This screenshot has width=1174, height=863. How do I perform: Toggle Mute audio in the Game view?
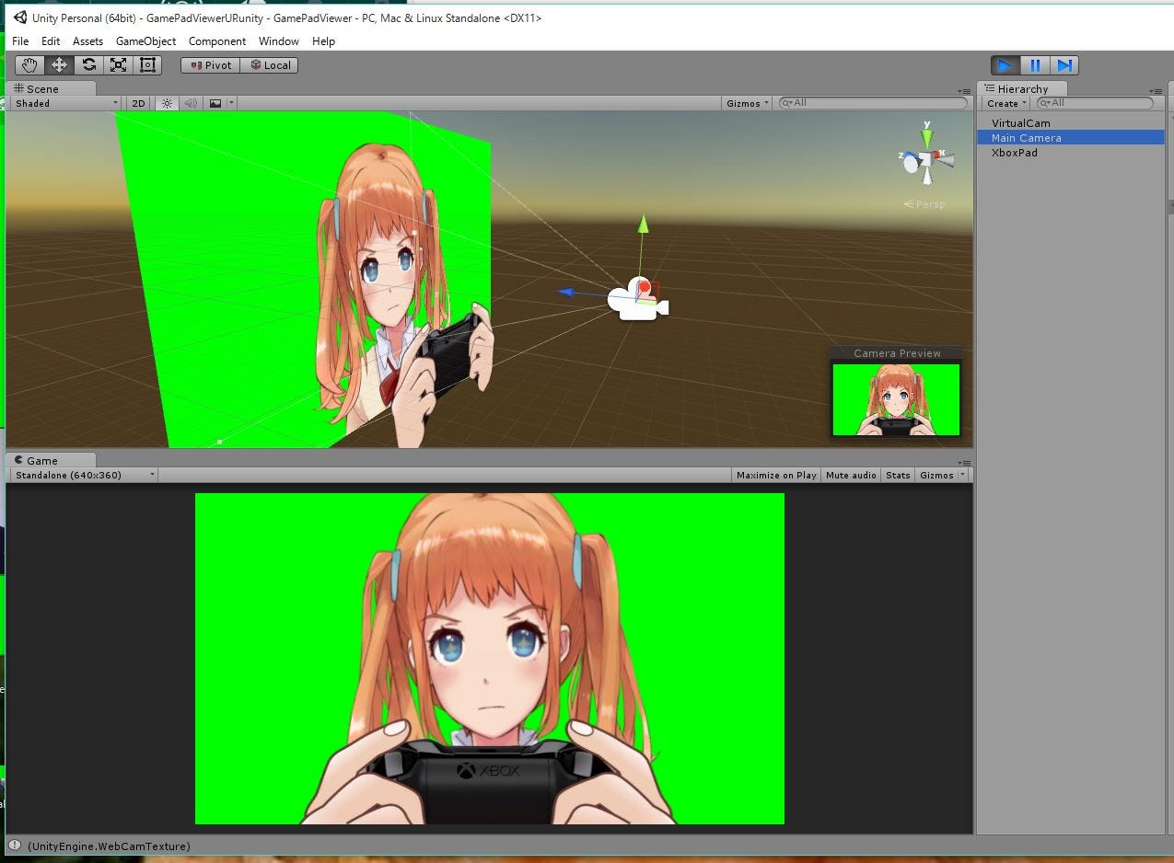851,475
